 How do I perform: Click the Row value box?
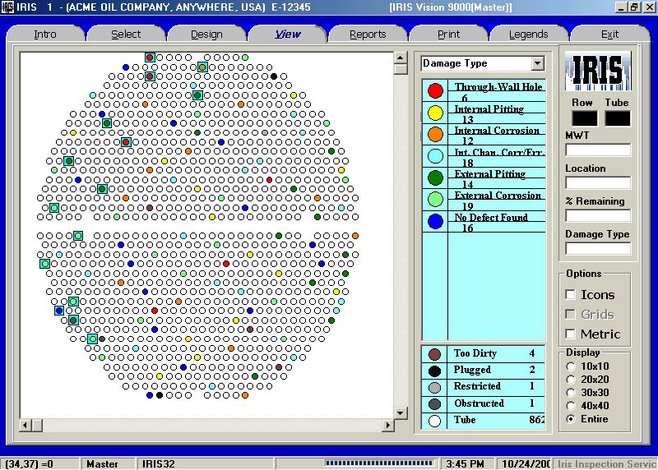point(585,118)
